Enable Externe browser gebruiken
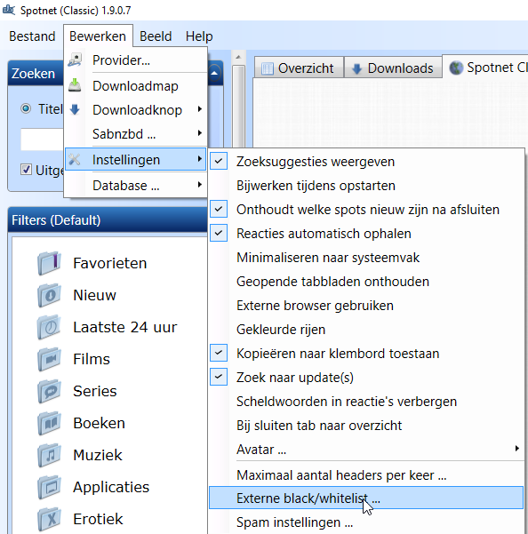The image size is (528, 534). pos(366,306)
